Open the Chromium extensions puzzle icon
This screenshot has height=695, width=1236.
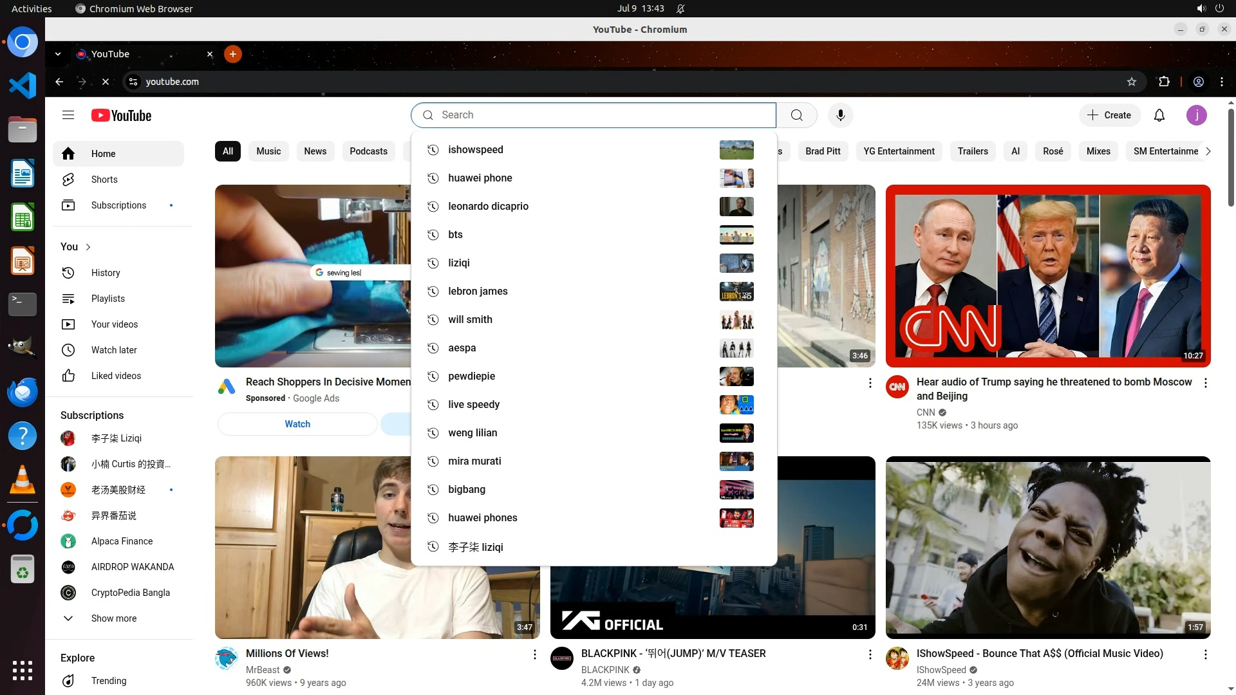(x=1164, y=82)
